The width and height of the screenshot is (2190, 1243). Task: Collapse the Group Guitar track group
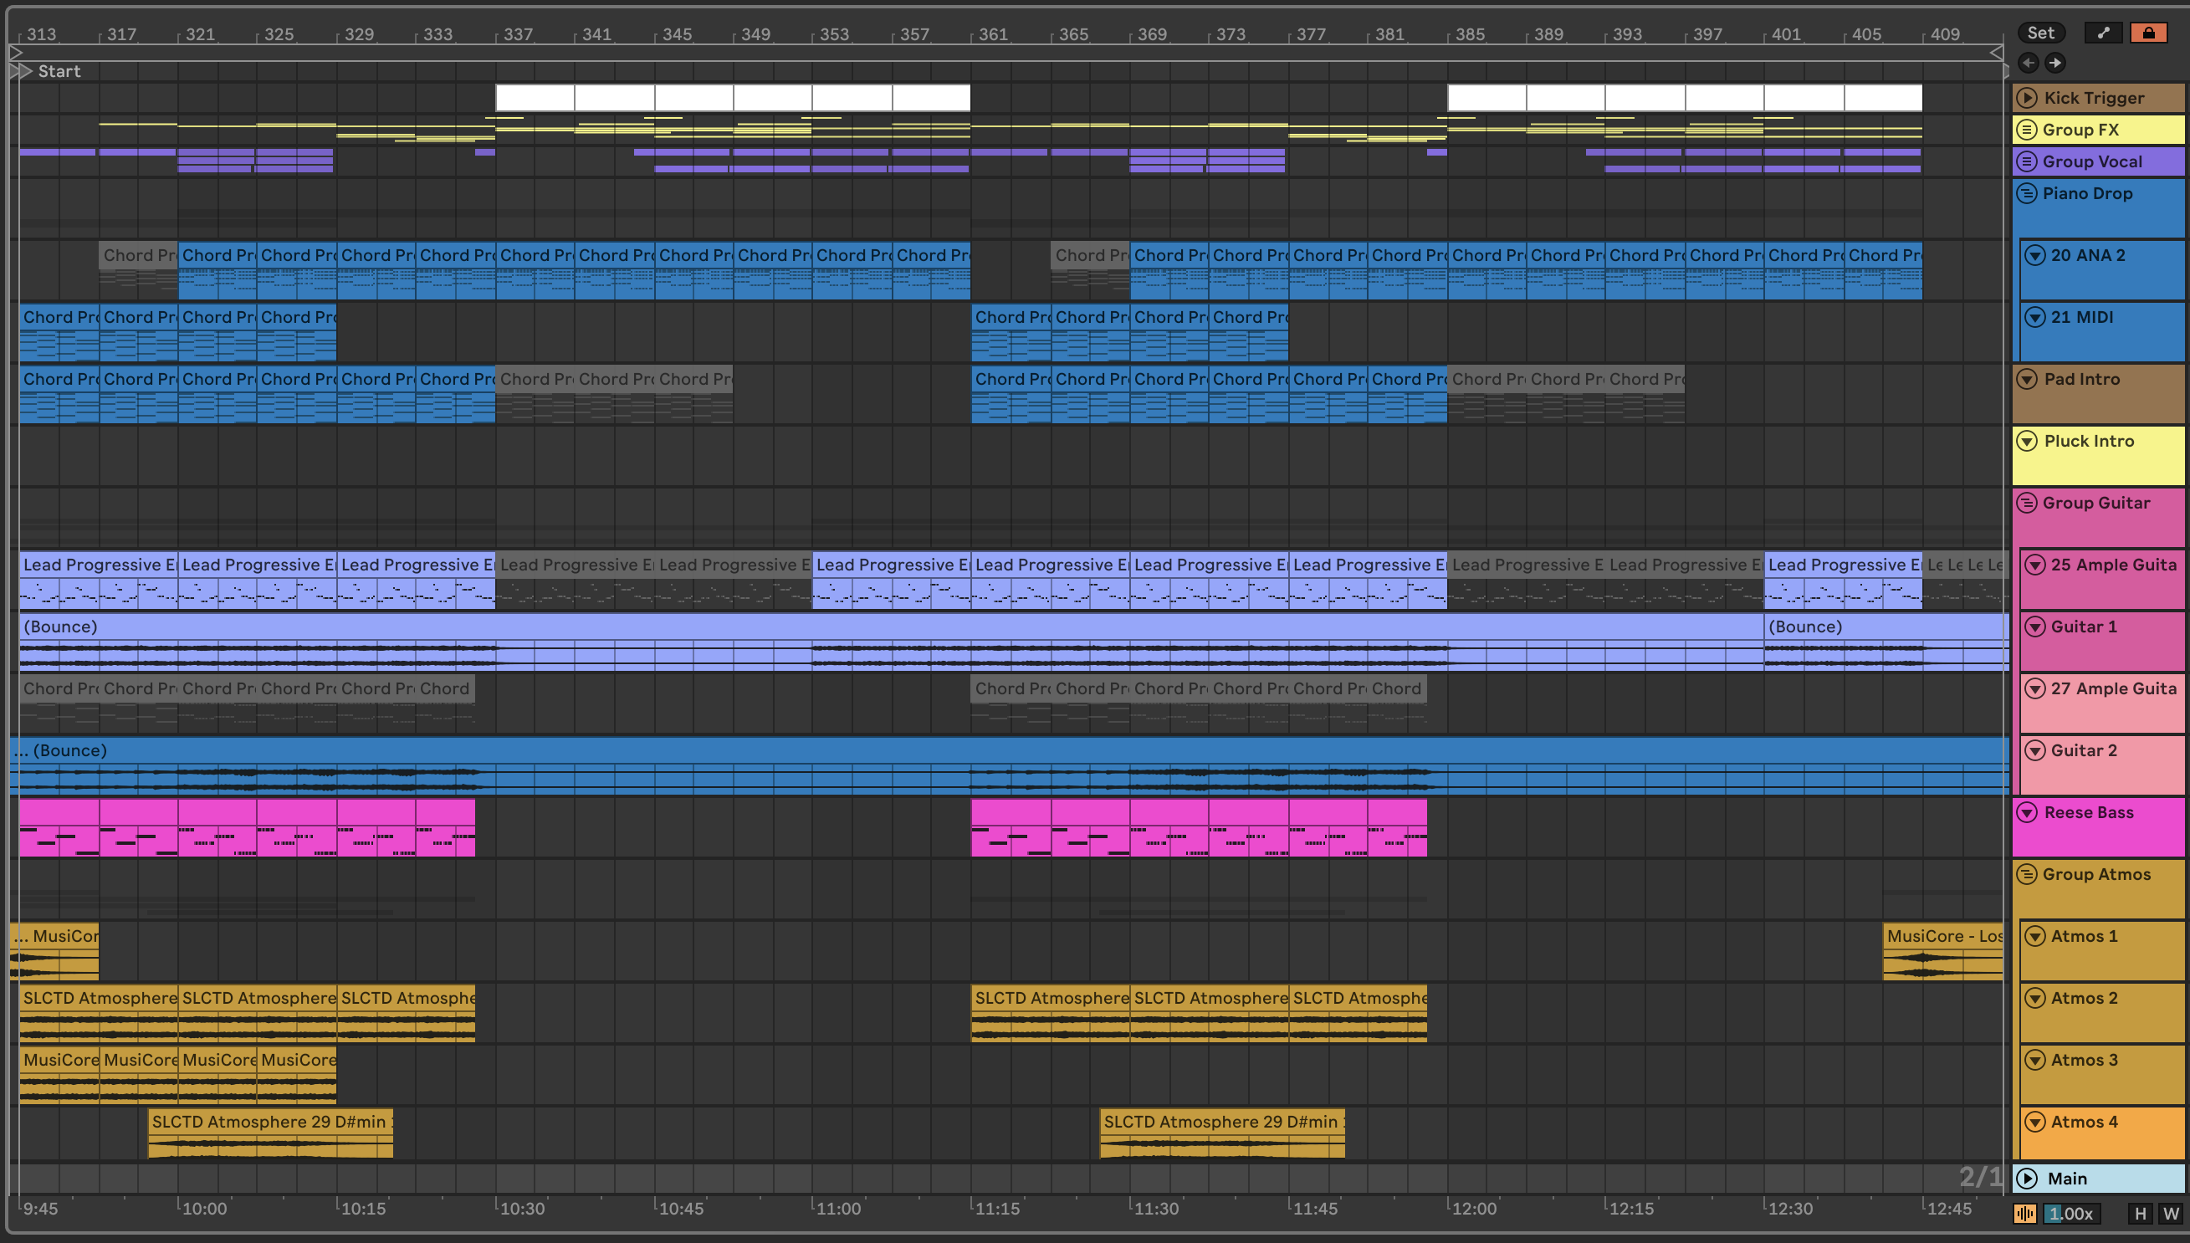point(2027,504)
